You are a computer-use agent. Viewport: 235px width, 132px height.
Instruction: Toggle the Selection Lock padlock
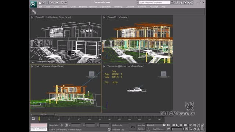tap(62, 125)
